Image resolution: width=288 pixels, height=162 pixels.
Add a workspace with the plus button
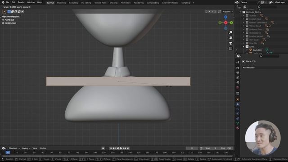click(x=193, y=3)
